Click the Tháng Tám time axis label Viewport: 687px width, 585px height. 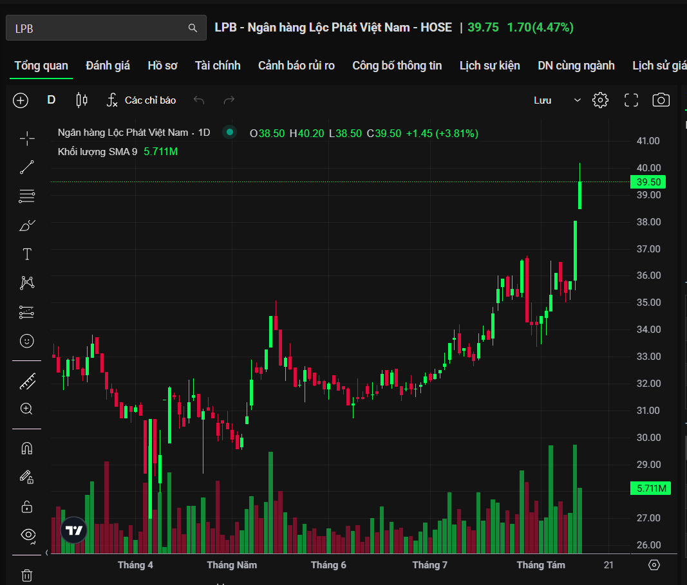click(x=541, y=565)
